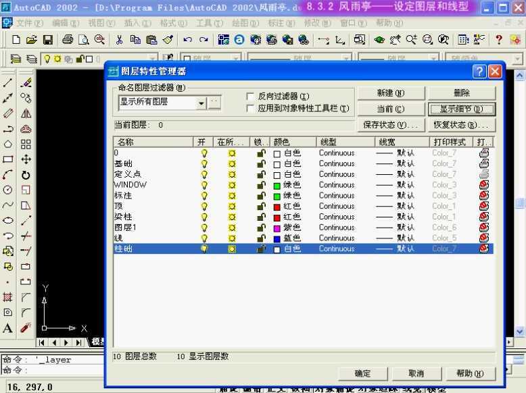526x393 pixels.
Task: Click the magenta color swatch of layer 图层1
Action: pos(277,228)
